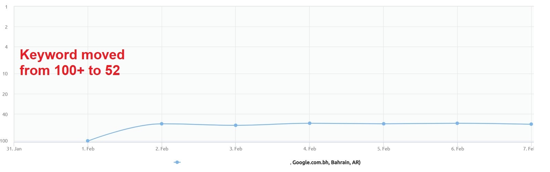The width and height of the screenshot is (550, 172).
Task: Click the '4. Feb' x-axis date label
Action: pos(310,149)
